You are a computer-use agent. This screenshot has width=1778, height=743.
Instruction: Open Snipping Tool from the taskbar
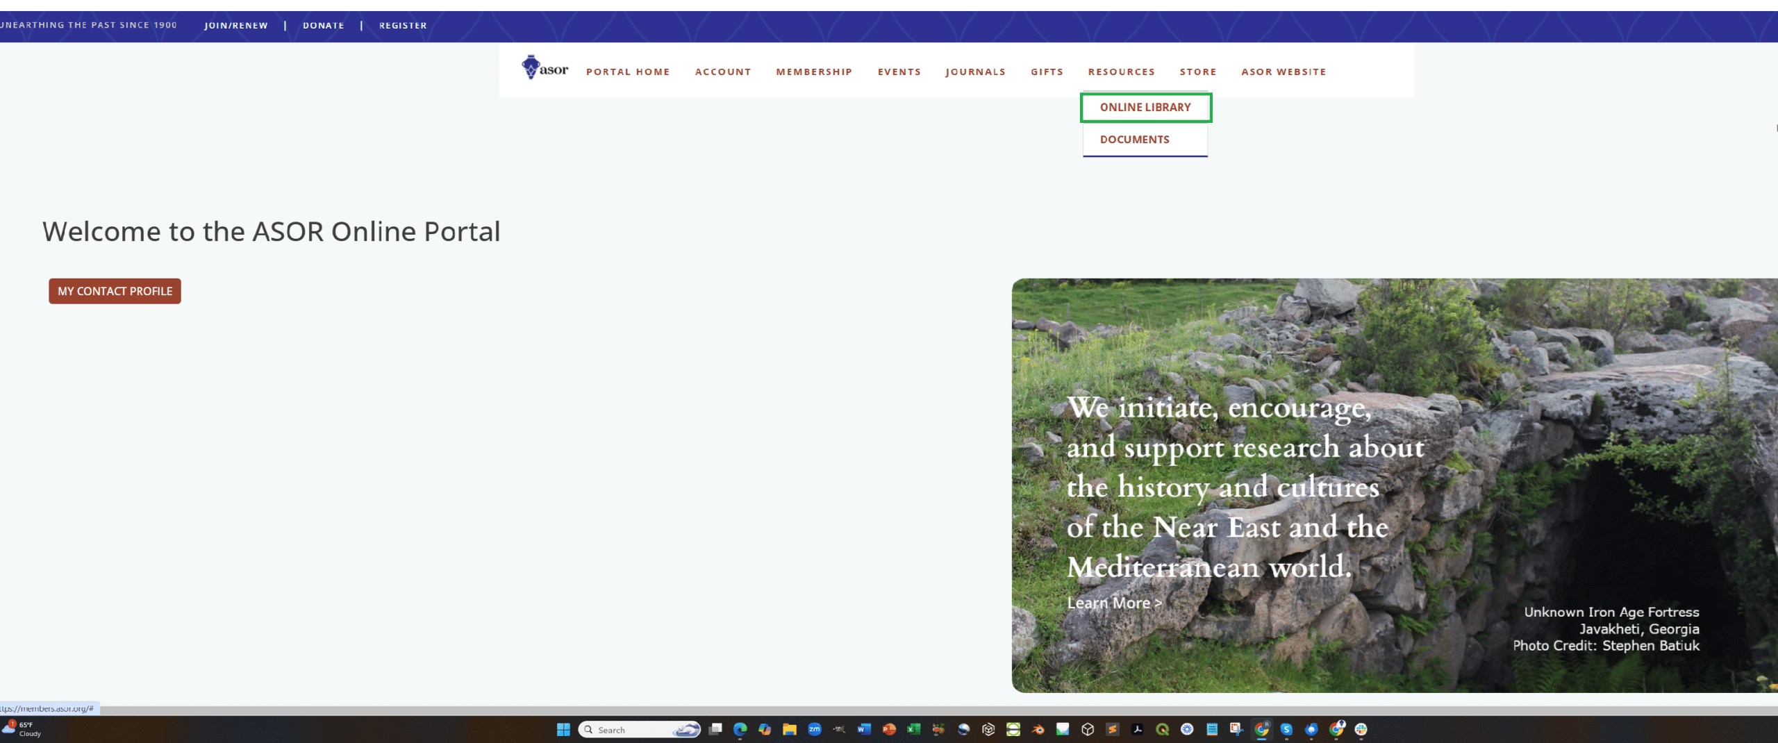[1236, 729]
